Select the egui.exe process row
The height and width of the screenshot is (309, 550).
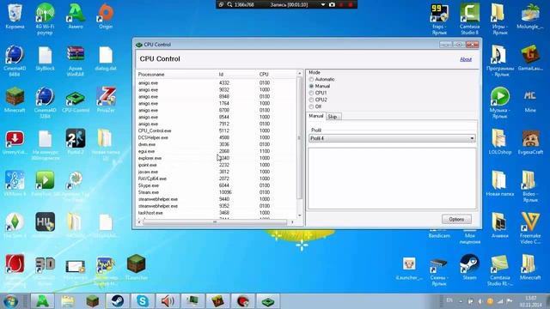click(217, 151)
